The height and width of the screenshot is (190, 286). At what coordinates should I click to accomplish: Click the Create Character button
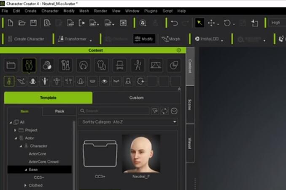click(x=26, y=39)
